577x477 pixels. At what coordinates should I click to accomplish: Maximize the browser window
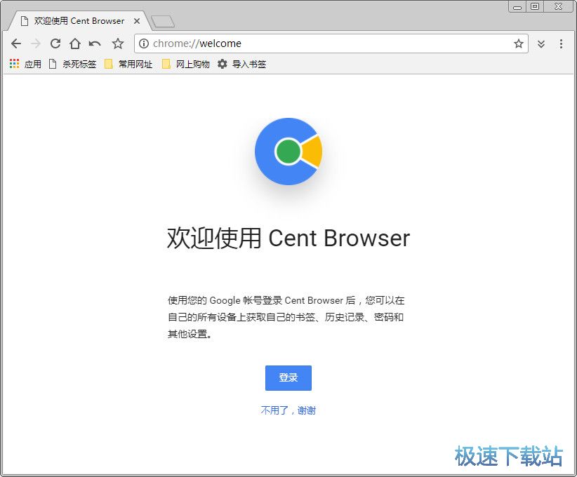[x=535, y=6]
